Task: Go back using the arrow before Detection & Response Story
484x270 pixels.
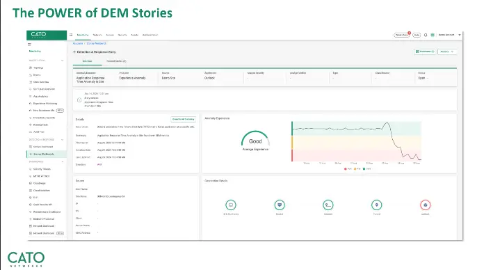Action: click(74, 52)
